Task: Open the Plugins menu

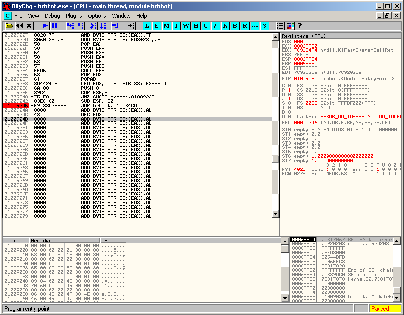Action: coord(74,16)
